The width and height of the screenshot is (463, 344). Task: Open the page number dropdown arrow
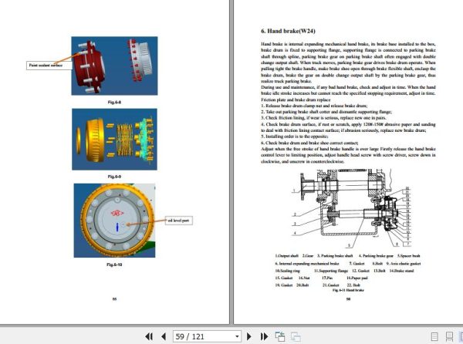click(x=237, y=336)
